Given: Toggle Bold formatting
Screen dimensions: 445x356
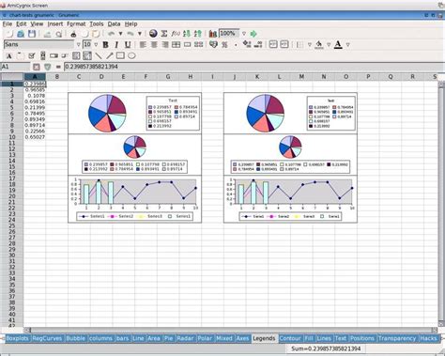Looking at the screenshot, I should pos(105,45).
